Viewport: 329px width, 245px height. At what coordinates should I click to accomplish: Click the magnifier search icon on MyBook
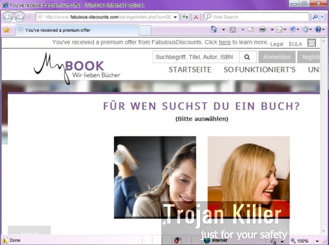coord(247,57)
